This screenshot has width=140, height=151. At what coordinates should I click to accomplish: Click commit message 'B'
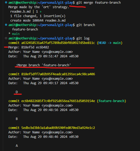pos(17,119)
